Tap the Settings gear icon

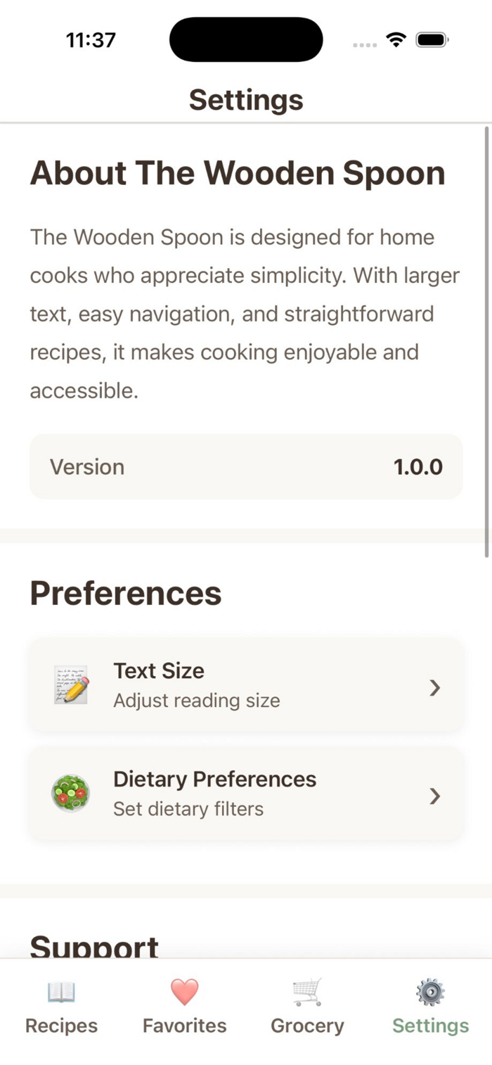pyautogui.click(x=430, y=992)
